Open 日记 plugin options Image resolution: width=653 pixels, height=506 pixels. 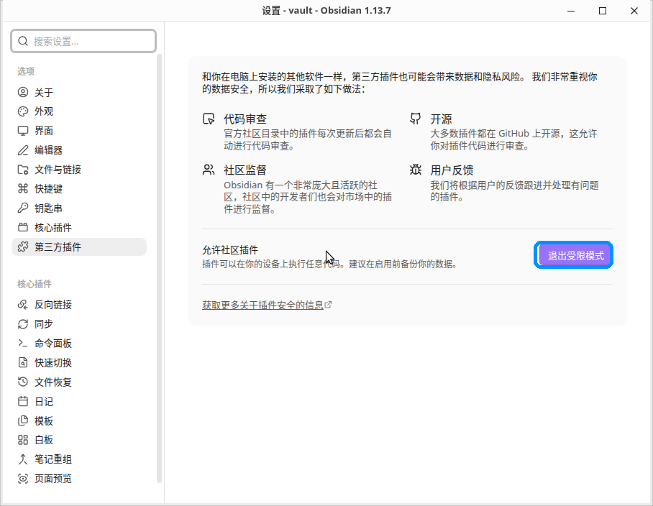[x=79, y=402]
